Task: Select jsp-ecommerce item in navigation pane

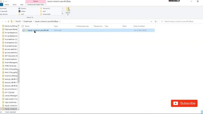Action: point(10,89)
